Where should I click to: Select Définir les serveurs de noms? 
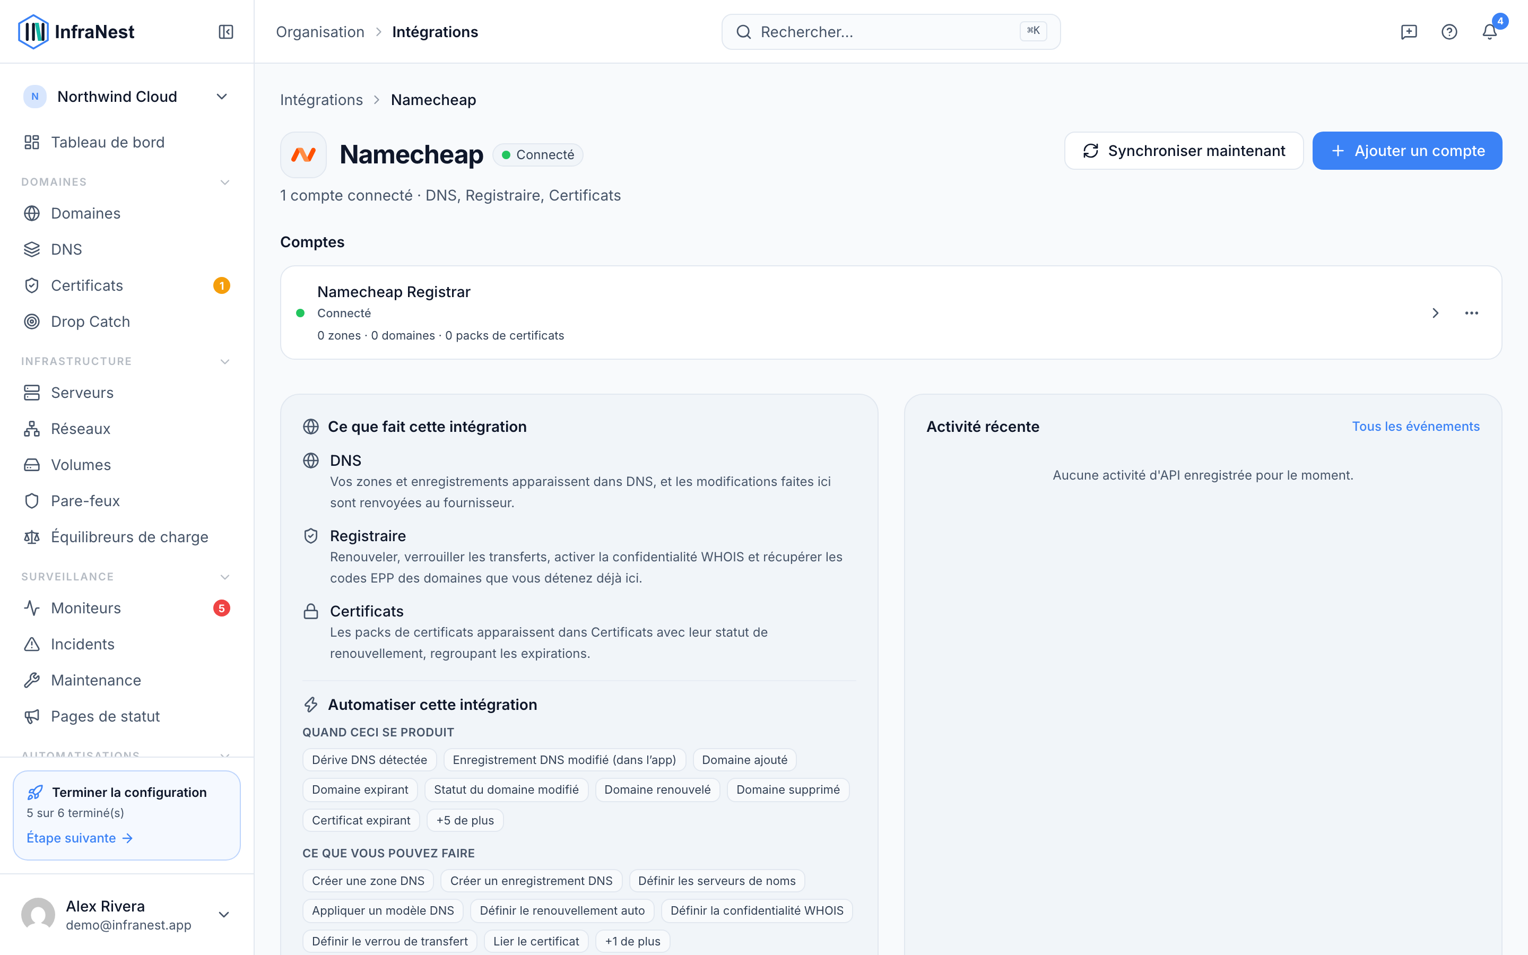[717, 881]
